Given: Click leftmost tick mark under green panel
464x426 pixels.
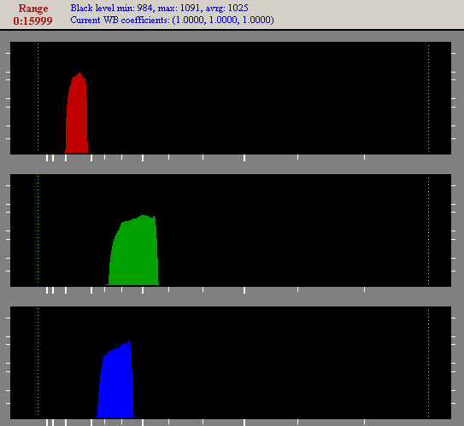Looking at the screenshot, I should [47, 290].
